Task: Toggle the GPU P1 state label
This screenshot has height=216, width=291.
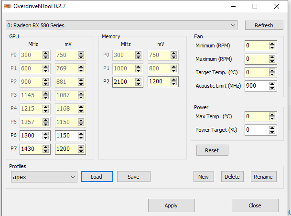Action: click(13, 68)
